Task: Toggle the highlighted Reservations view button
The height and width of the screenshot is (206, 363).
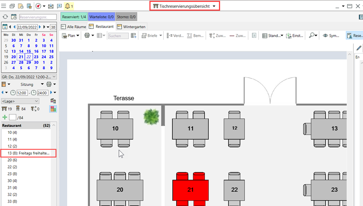Action: pos(355,36)
